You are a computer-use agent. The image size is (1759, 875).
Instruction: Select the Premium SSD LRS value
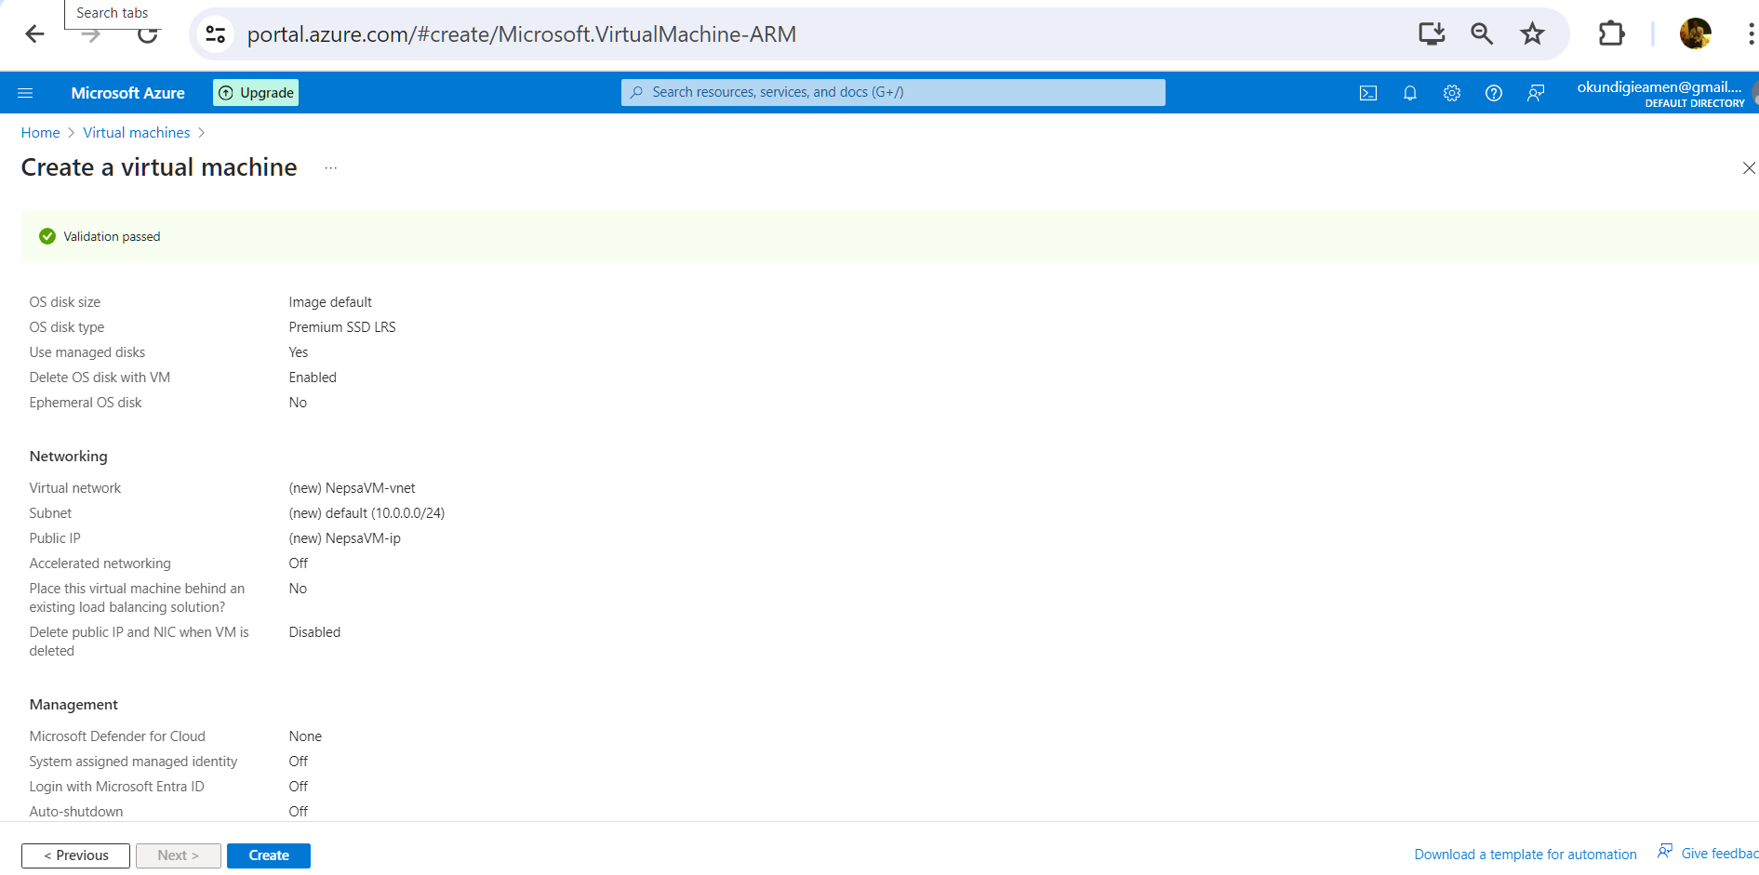click(342, 327)
